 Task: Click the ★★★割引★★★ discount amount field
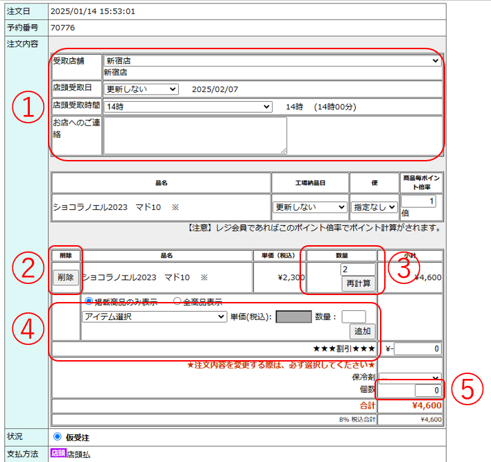click(417, 348)
